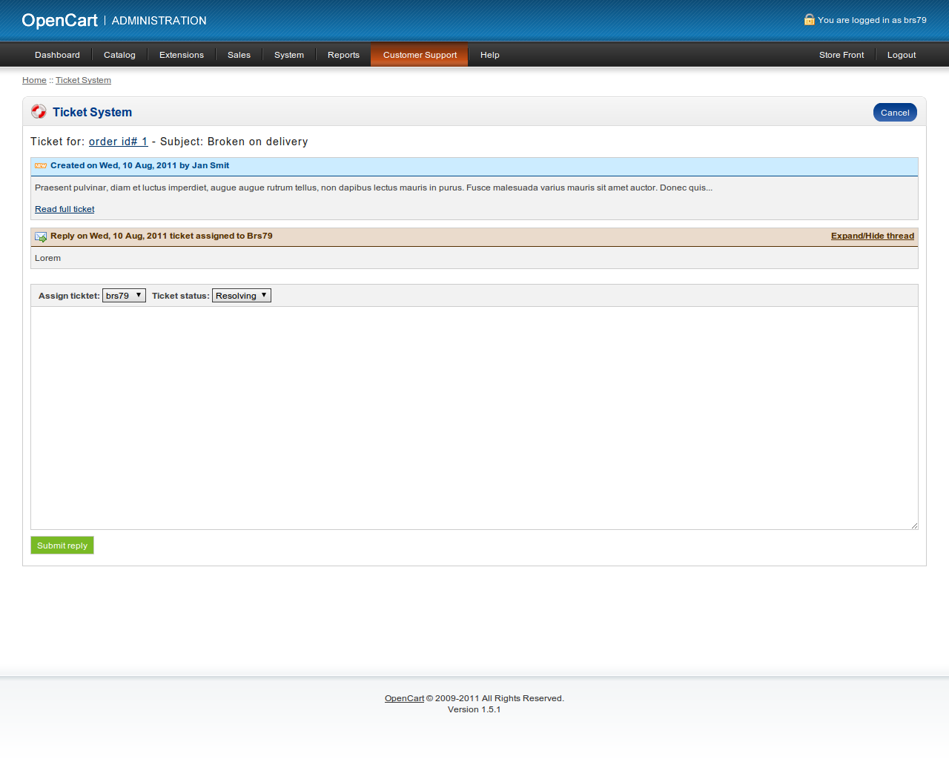Click the reply mail icon in thread header
The height and width of the screenshot is (759, 949).
coord(41,236)
